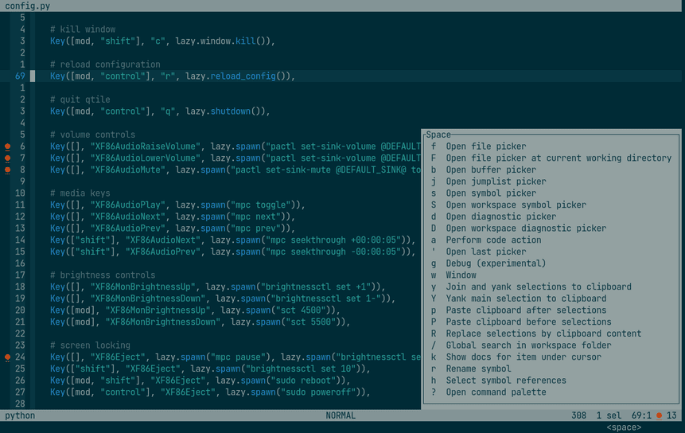Click the 308 count in statusline
This screenshot has width=685, height=433.
click(579, 415)
